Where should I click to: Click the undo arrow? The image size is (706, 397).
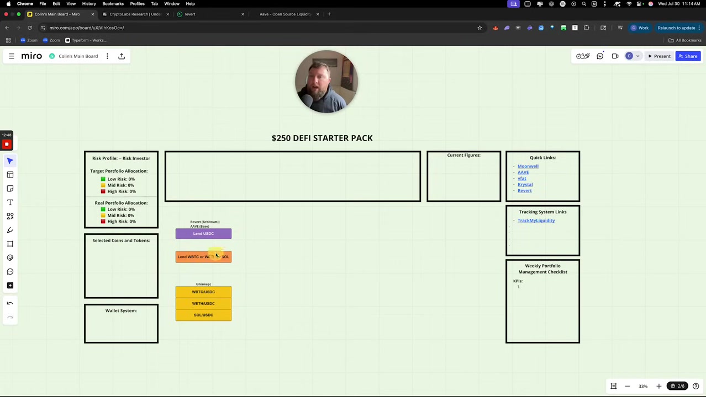click(10, 303)
